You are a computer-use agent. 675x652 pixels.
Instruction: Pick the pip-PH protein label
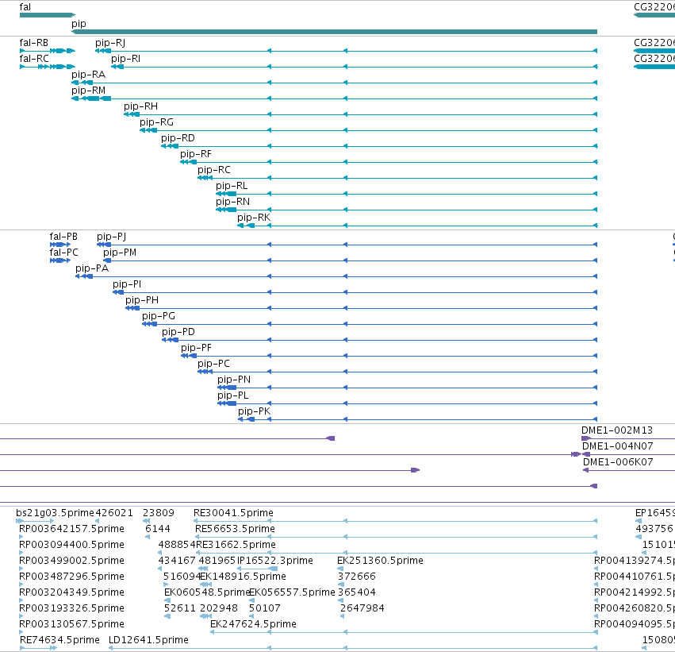tap(142, 300)
